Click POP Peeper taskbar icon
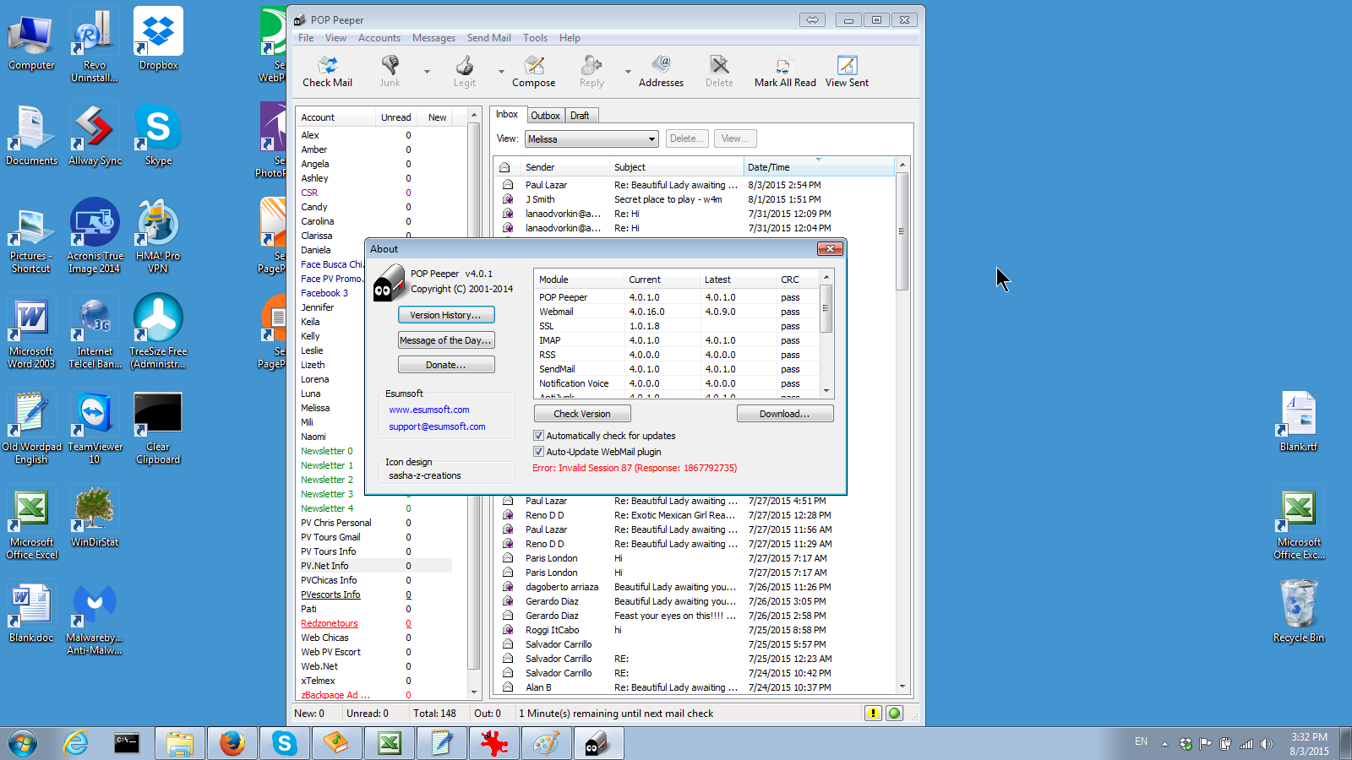The width and height of the screenshot is (1352, 760). tap(598, 744)
